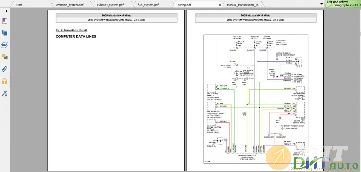
Task: Close the wiring.pdf tab
Action: (220, 5)
